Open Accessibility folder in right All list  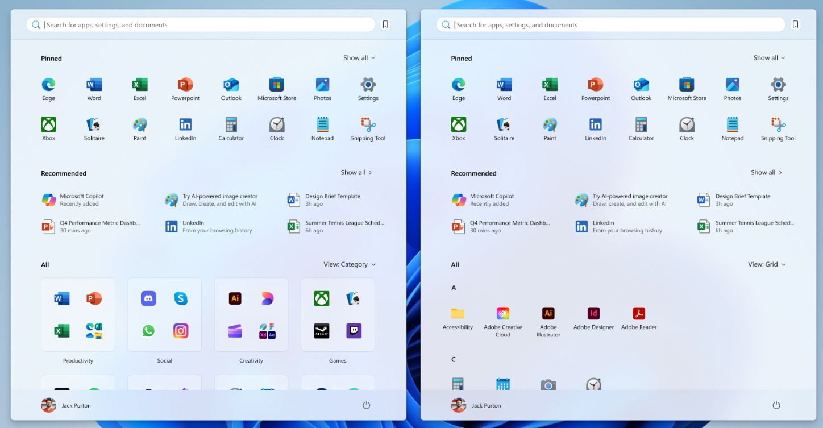coord(458,318)
